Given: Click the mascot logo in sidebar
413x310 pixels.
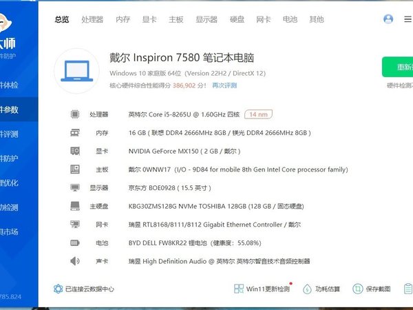Looking at the screenshot, I should pos(6,23).
